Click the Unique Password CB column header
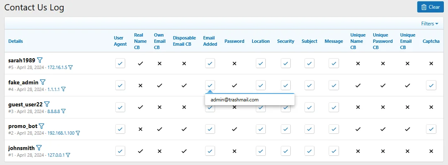Viewport: 448px width, 165px height. point(383,41)
